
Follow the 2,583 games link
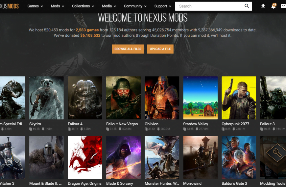(87, 30)
